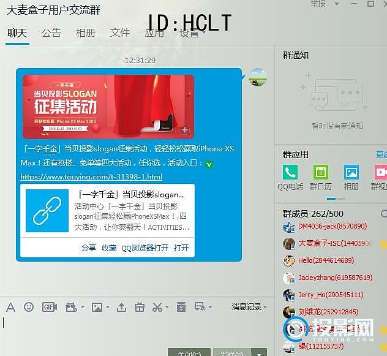Click avatar of DM4036-jack member
387x356 pixels.
point(289,227)
